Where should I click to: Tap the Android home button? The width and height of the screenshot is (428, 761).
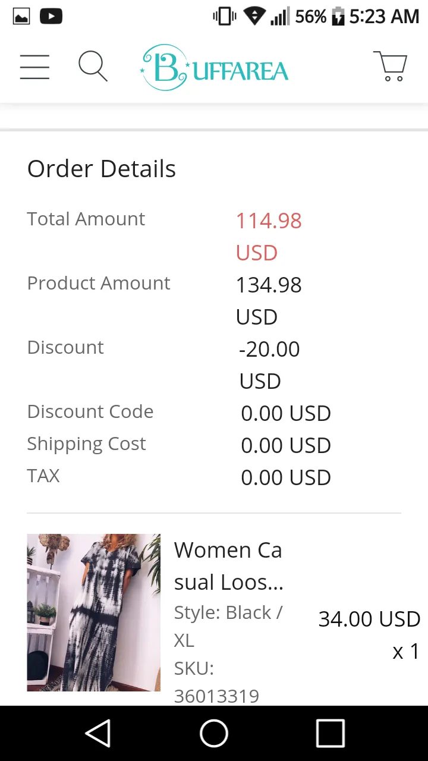coord(214,733)
